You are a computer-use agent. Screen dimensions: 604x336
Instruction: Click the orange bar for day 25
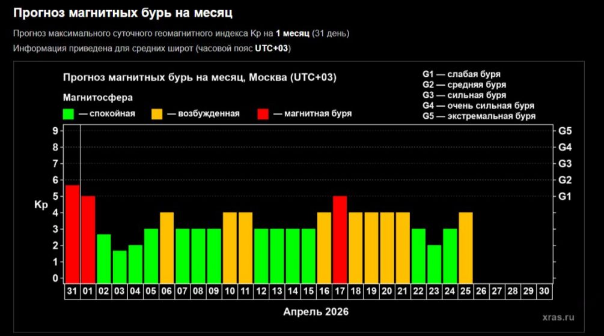(x=465, y=247)
